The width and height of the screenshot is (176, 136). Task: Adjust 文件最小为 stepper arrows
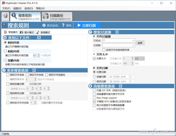132,58
